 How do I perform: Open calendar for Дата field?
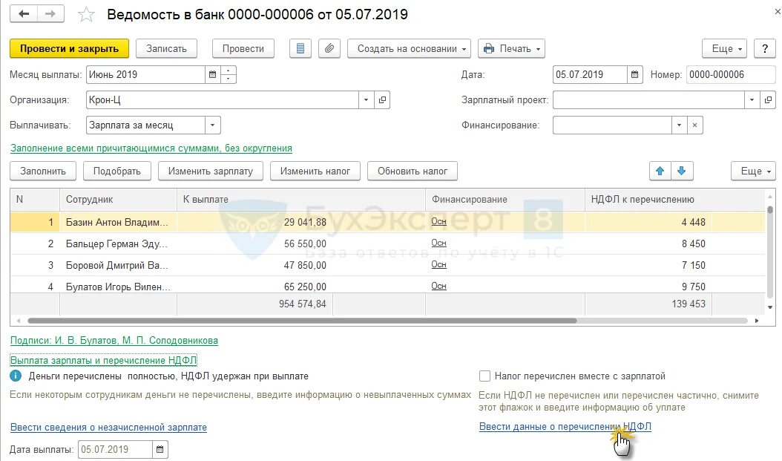(635, 74)
